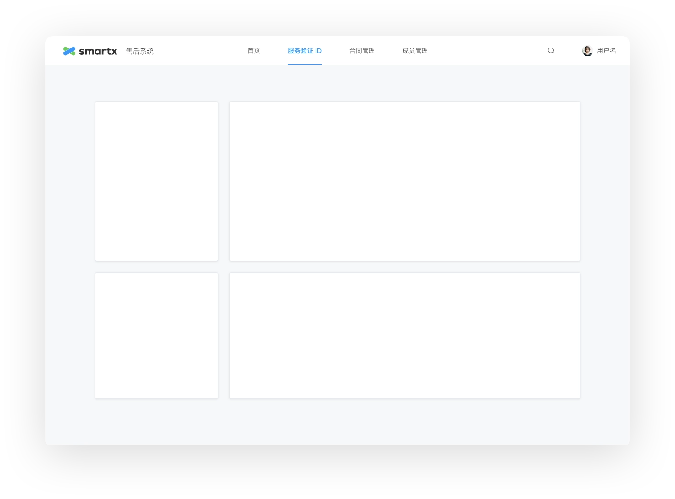The width and height of the screenshot is (675, 499).
Task: Open the 合同管理 tab
Action: coord(362,51)
